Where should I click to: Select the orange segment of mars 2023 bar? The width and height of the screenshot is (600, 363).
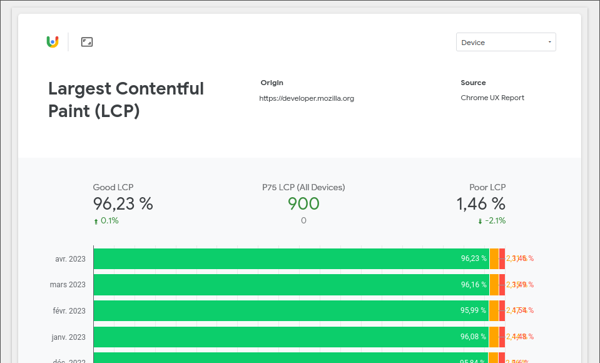494,284
